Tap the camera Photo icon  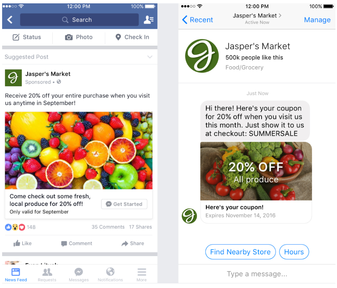coord(68,37)
